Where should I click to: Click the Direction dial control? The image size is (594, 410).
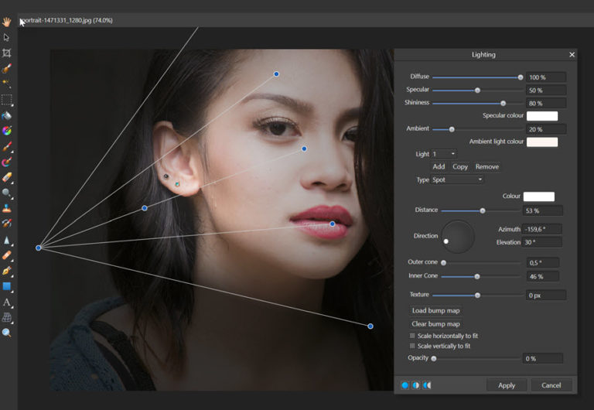pos(458,237)
